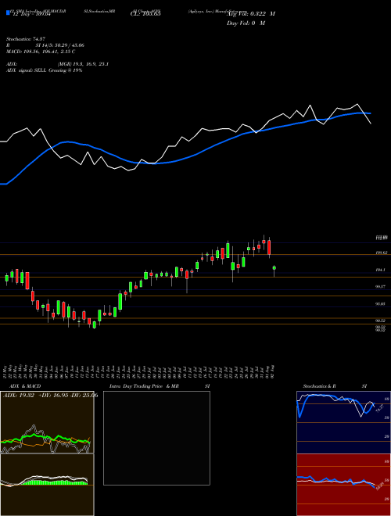Click the last green candlestick on chart

click(x=274, y=268)
